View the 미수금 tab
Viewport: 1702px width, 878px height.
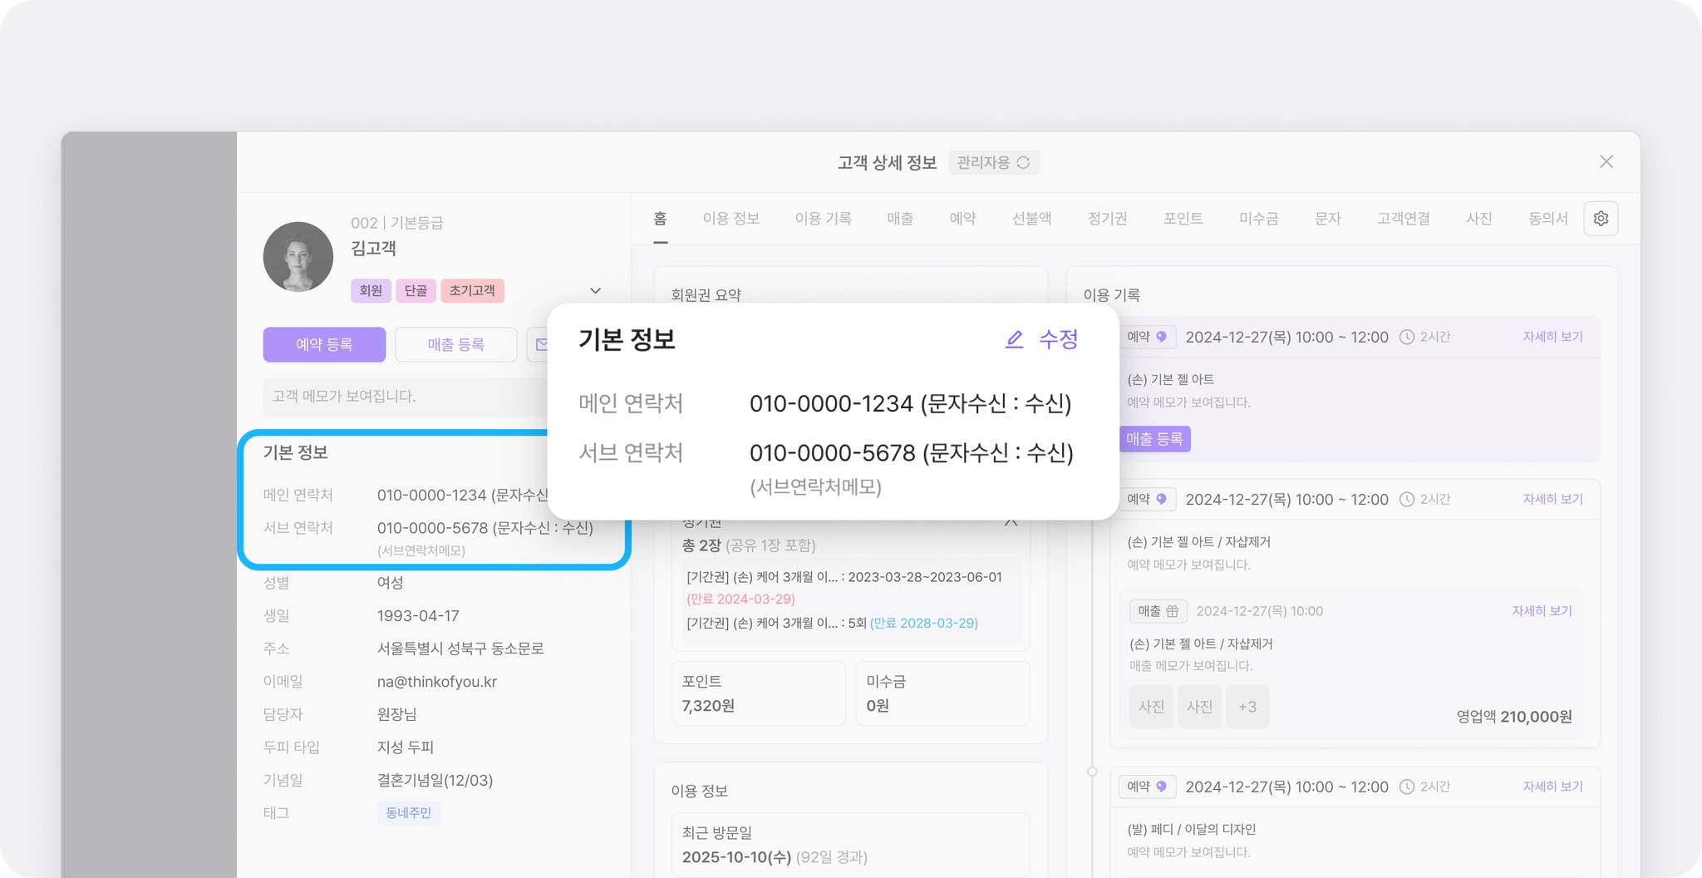[x=1259, y=219]
